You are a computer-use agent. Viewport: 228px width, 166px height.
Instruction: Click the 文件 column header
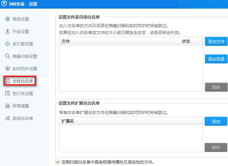coord(120,41)
